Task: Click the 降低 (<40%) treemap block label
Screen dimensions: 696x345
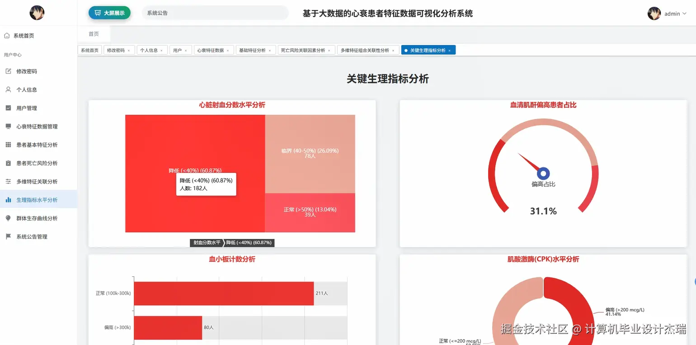Action: (x=195, y=170)
